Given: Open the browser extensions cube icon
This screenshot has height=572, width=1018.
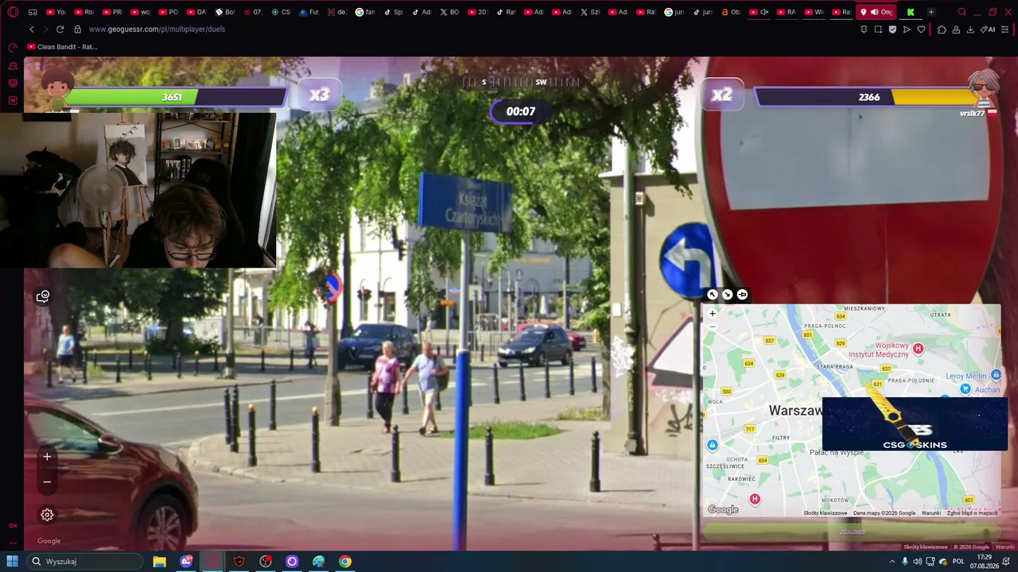Looking at the screenshot, I should tap(942, 29).
